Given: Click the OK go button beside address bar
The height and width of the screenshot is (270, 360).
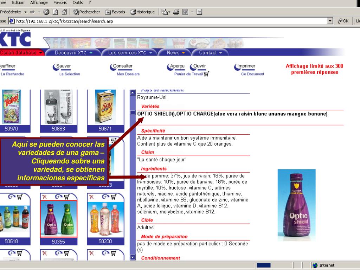Looking at the screenshot, I should point(343,21).
